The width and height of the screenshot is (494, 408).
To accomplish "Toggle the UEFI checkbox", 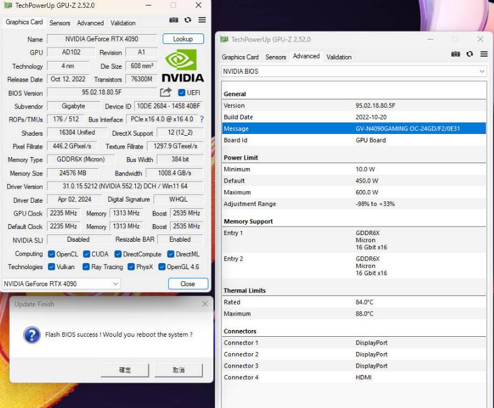I will point(182,93).
